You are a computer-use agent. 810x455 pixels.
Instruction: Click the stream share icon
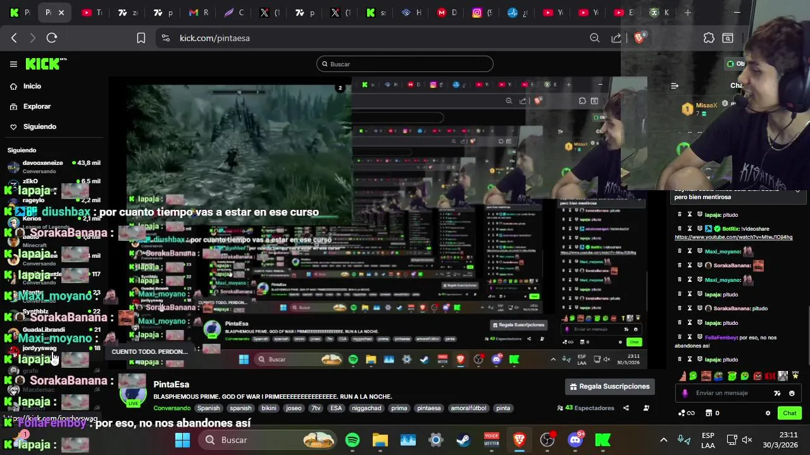[x=626, y=408]
